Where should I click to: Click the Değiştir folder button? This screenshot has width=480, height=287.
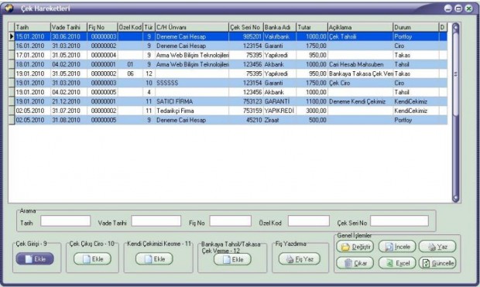tap(355, 247)
